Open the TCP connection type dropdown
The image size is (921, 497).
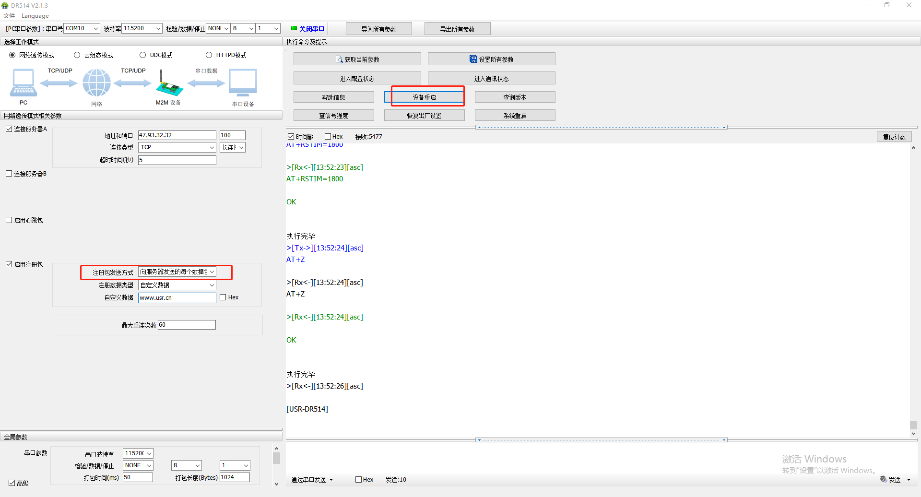click(x=212, y=147)
